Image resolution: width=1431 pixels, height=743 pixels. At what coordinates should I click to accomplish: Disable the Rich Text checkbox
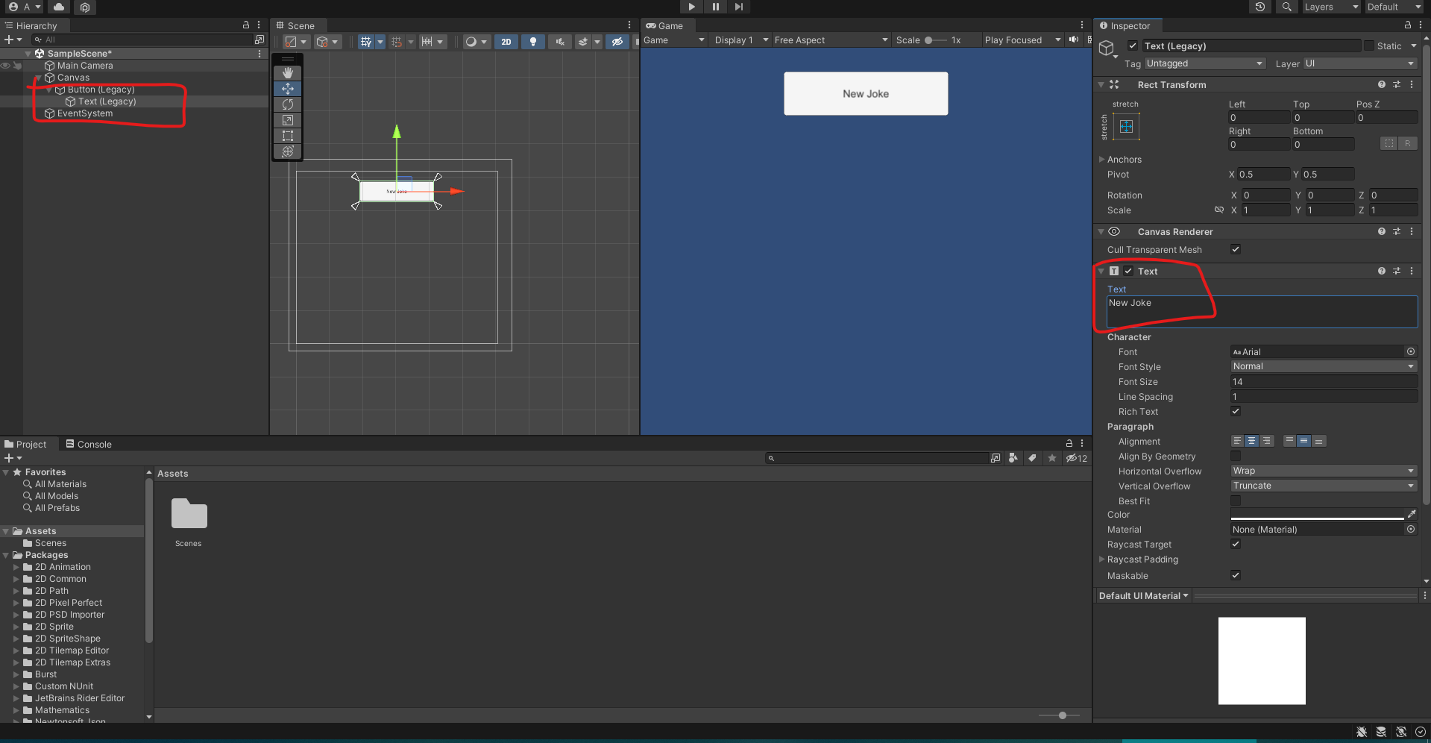point(1236,411)
